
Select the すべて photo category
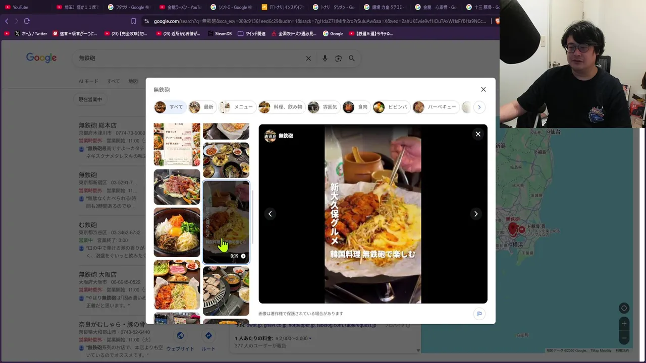click(x=170, y=107)
